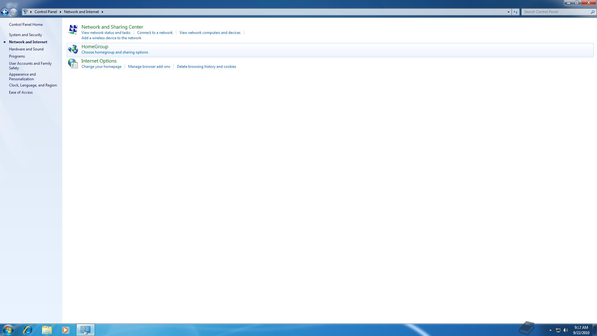597x336 pixels.
Task: Open View network computers and devices
Action: (x=210, y=33)
